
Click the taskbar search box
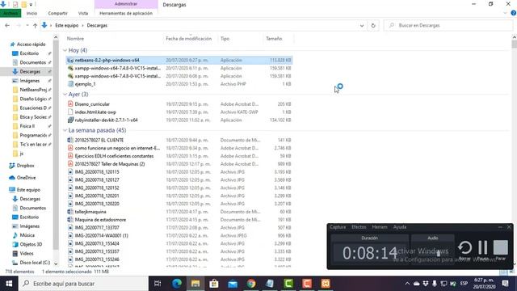[83, 284]
